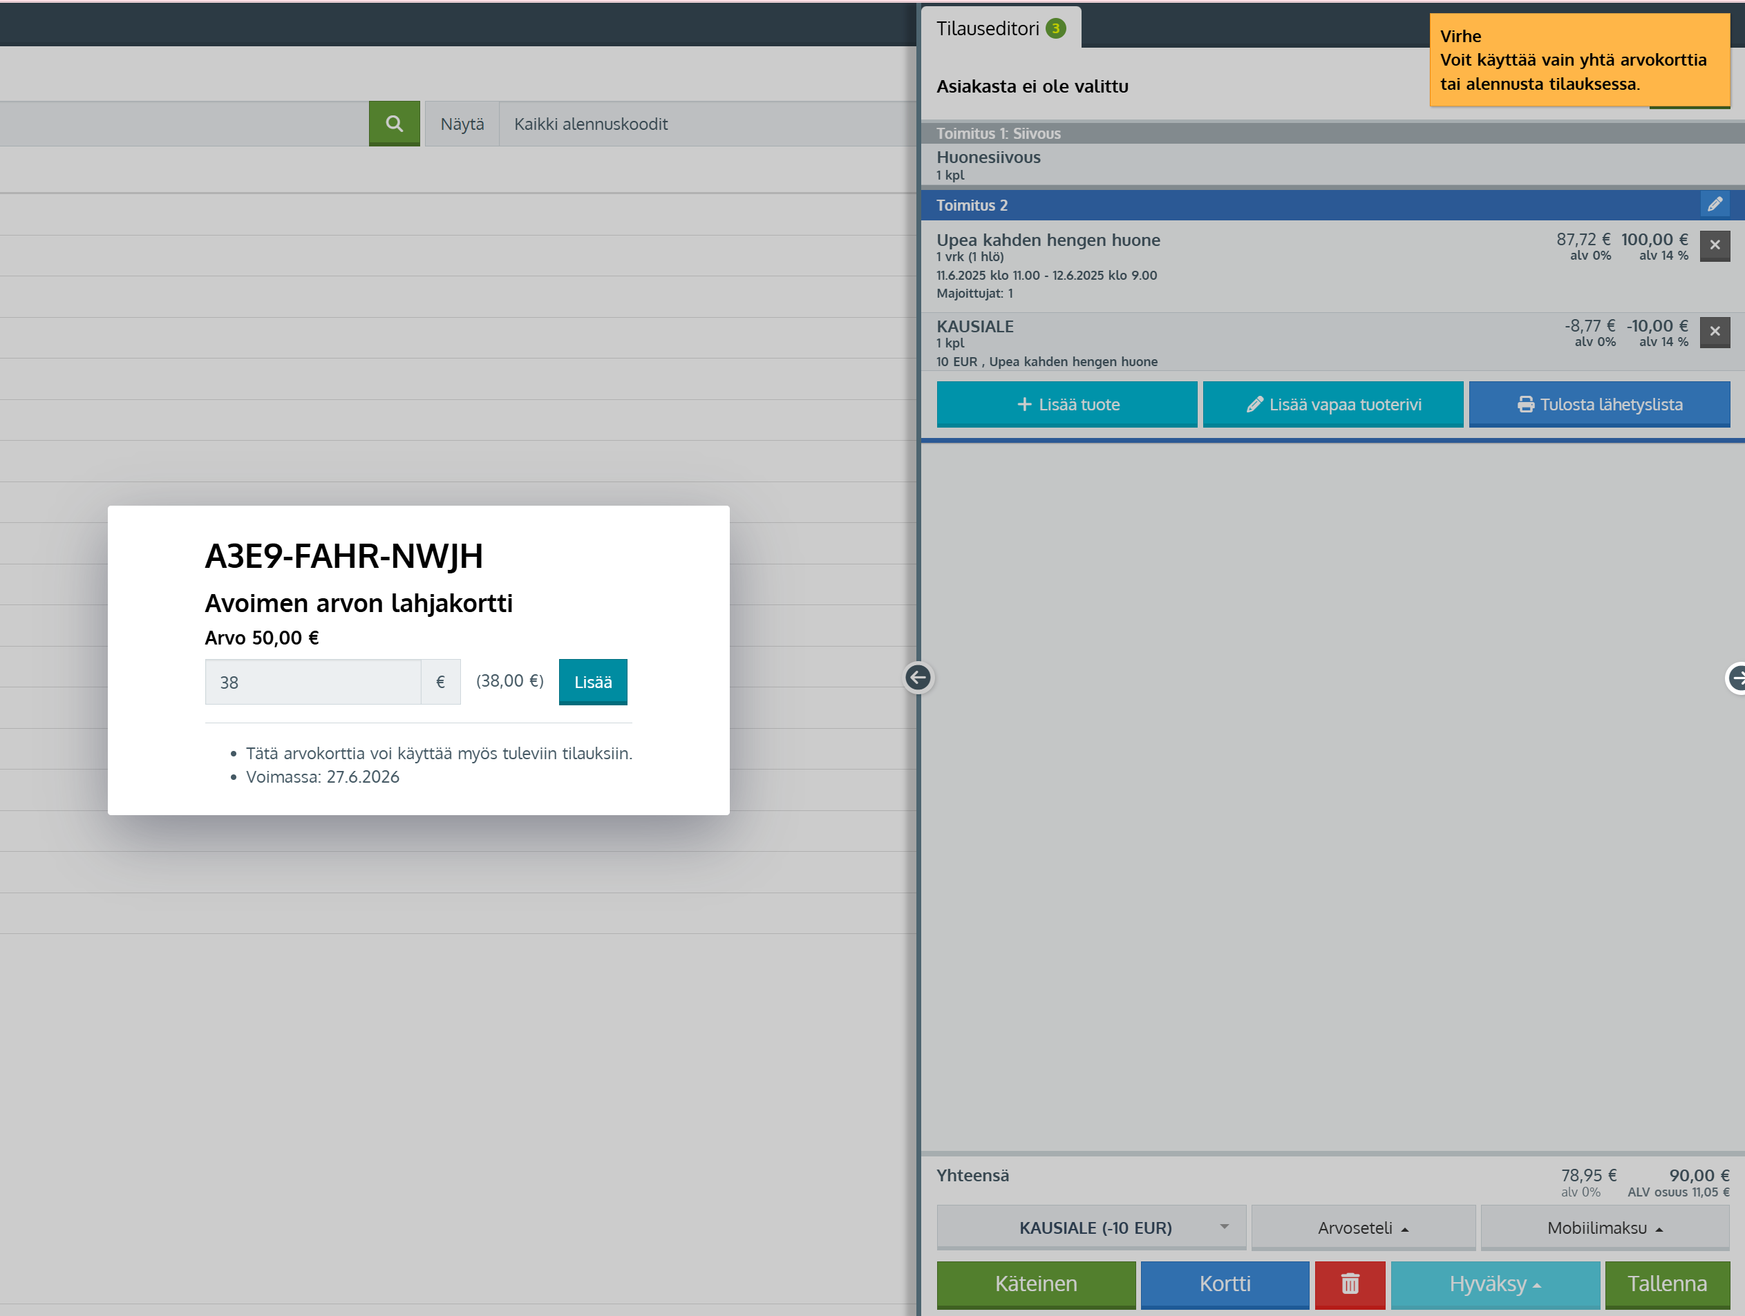
Task: Open the Tilauseditori tab
Action: click(x=1000, y=28)
